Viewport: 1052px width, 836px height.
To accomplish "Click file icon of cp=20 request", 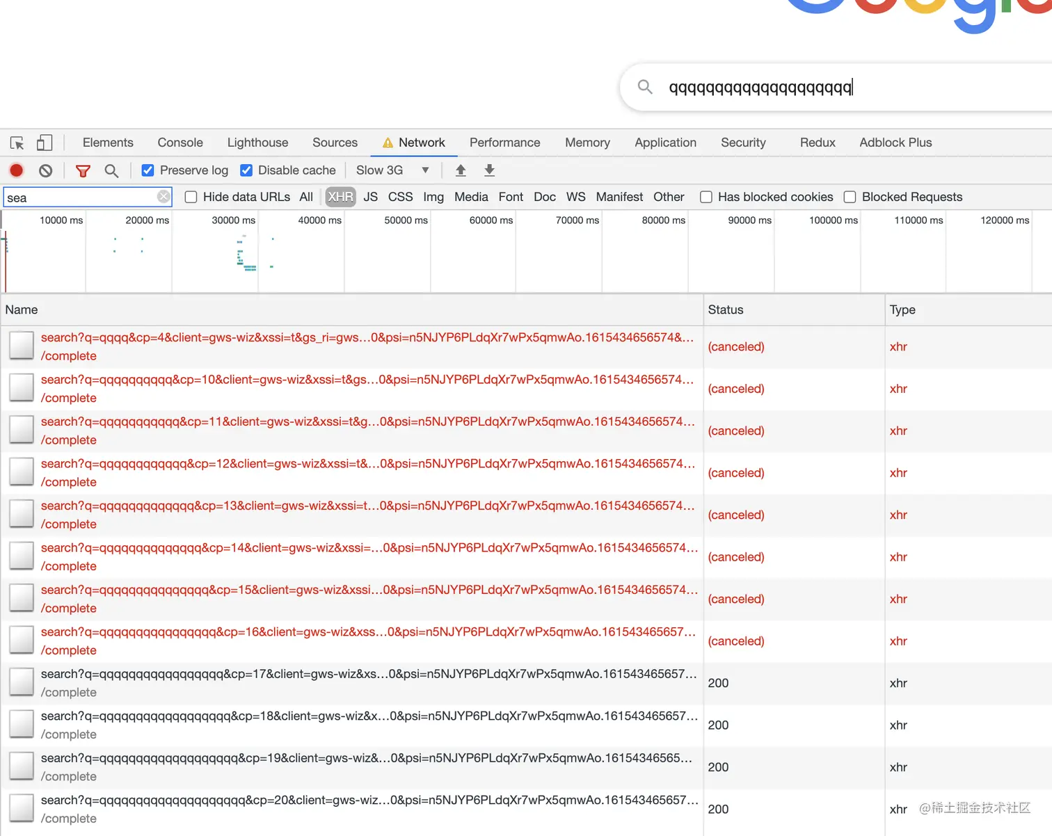I will [x=22, y=809].
